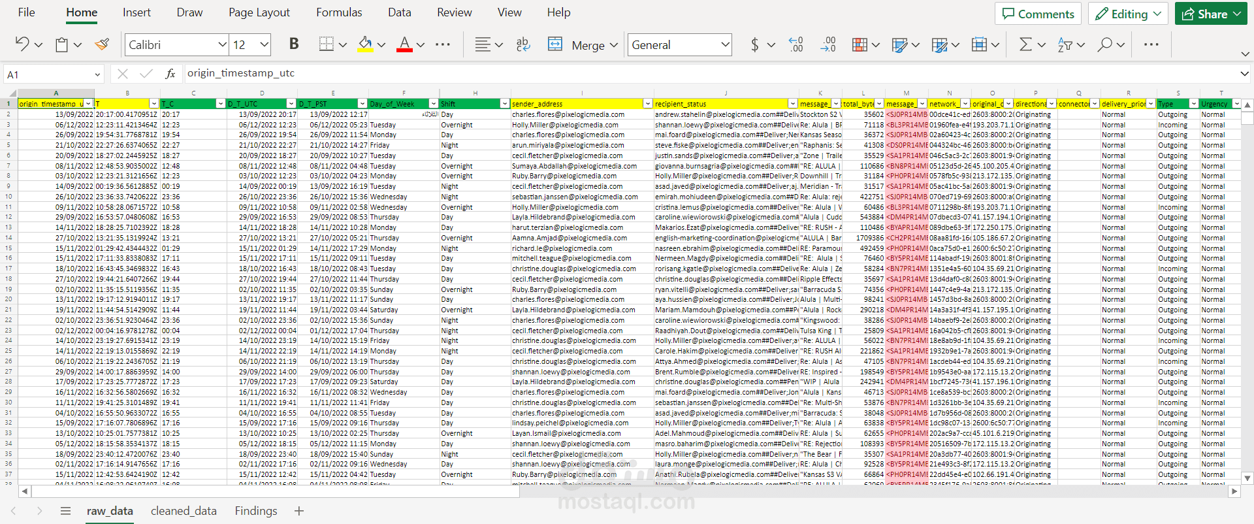Image resolution: width=1254 pixels, height=524 pixels.
Task: Open the font size 12 dropdown
Action: pyautogui.click(x=264, y=44)
